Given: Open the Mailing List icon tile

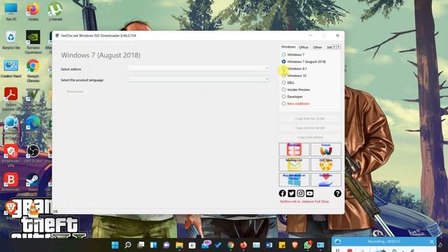Looking at the screenshot, I should pos(294,164).
